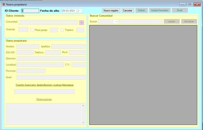The height and width of the screenshot is (130, 203).
Task: Click Observaciones scrollbar up arrow
Action: tap(83, 106)
